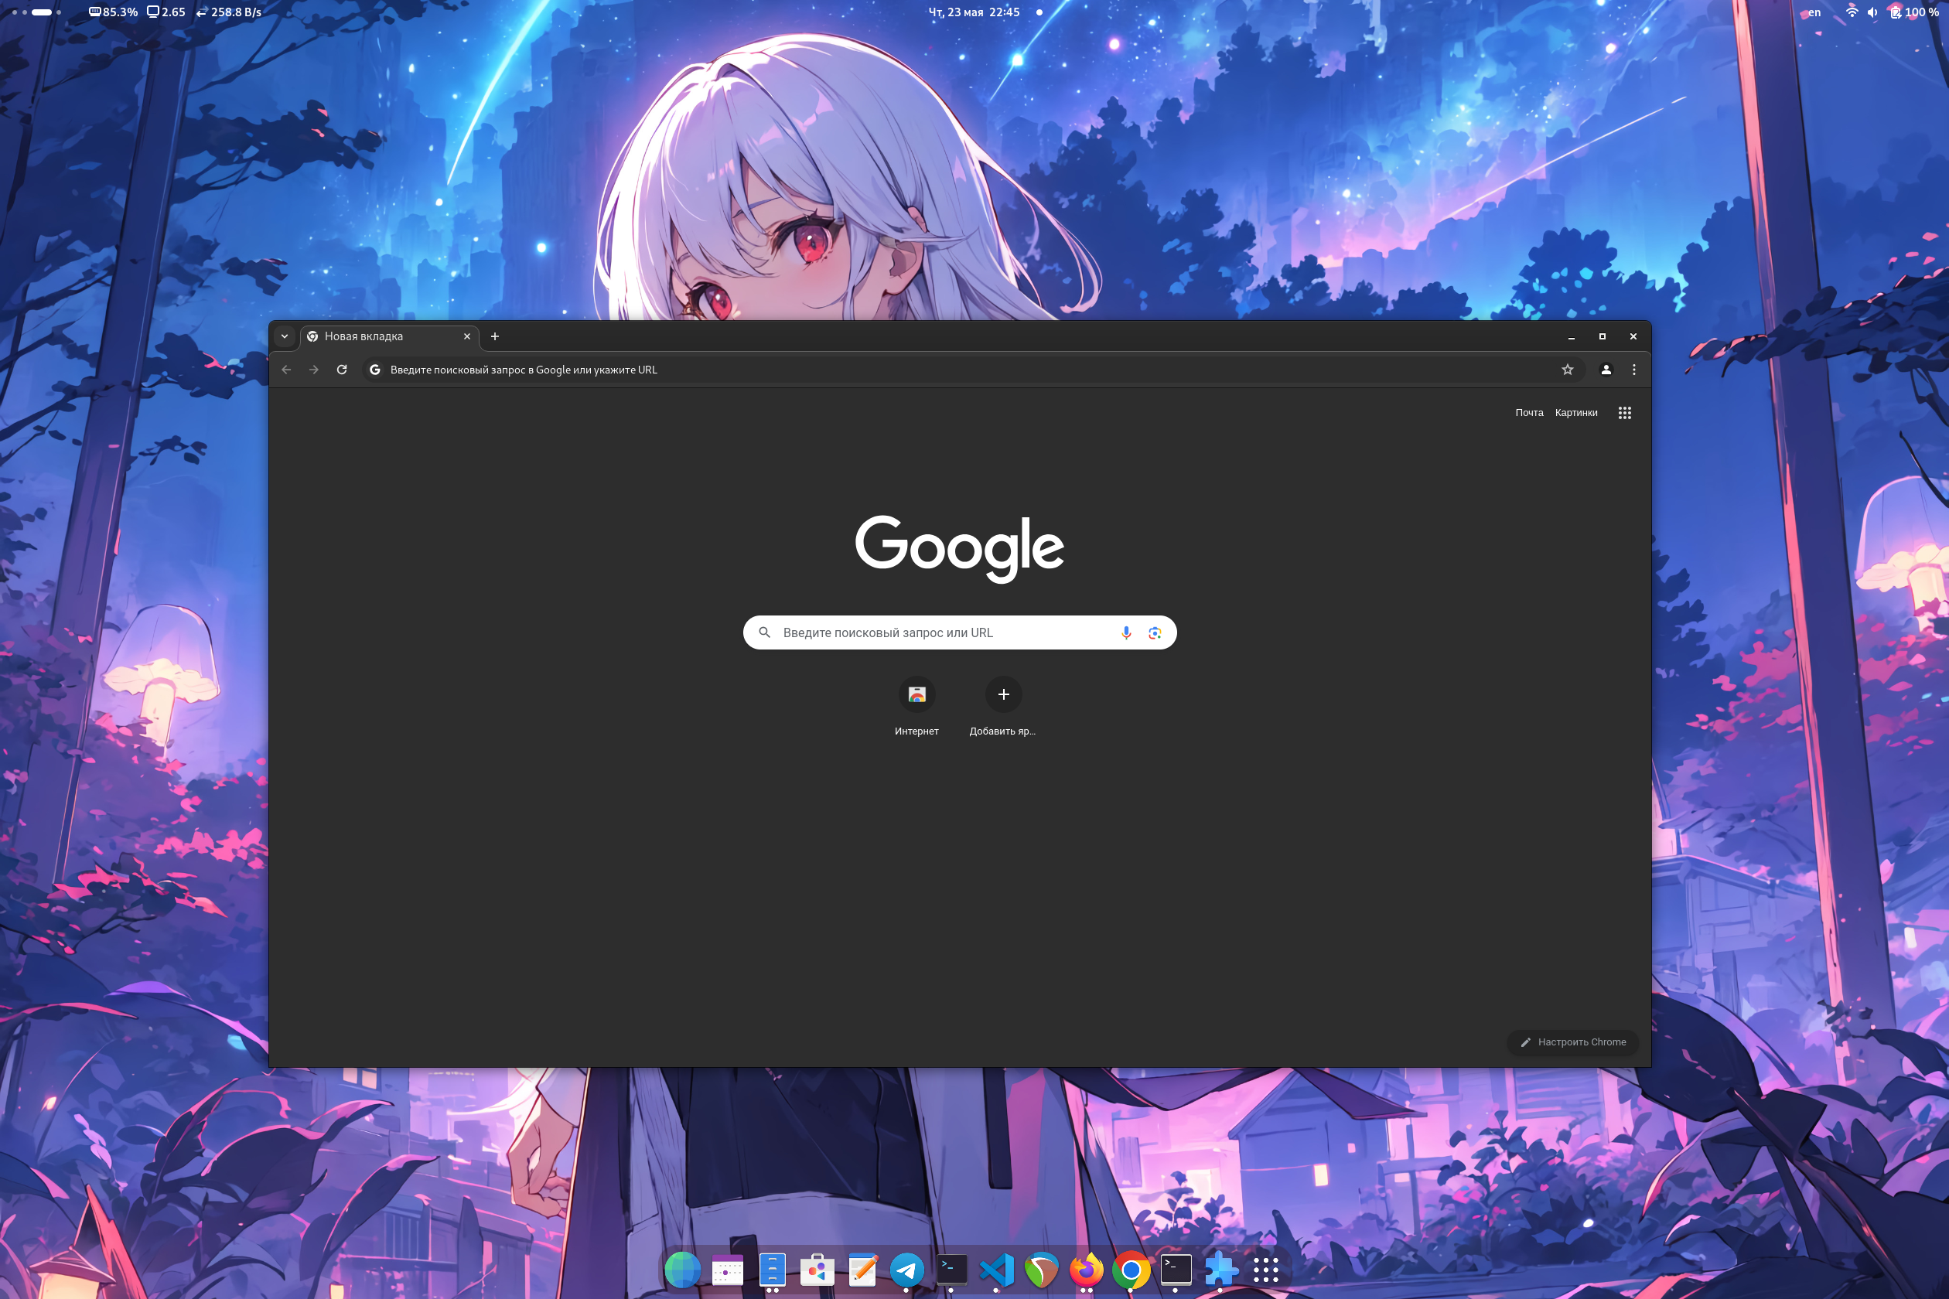Image resolution: width=1949 pixels, height=1299 pixels.
Task: Click the forward navigation arrow
Action: click(x=314, y=370)
